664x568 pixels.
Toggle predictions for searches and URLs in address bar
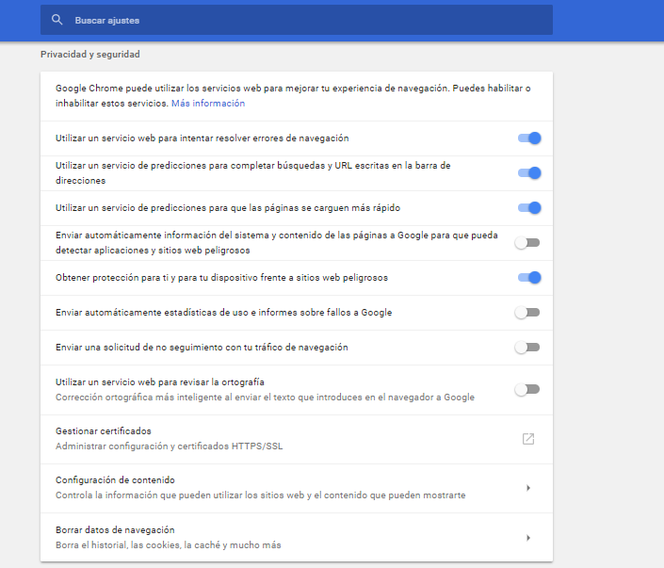coord(529,172)
